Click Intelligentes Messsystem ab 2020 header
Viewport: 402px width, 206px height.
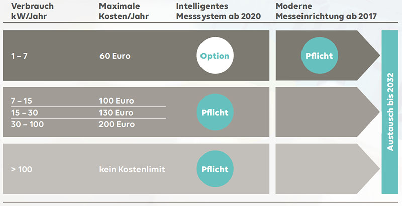219,11
